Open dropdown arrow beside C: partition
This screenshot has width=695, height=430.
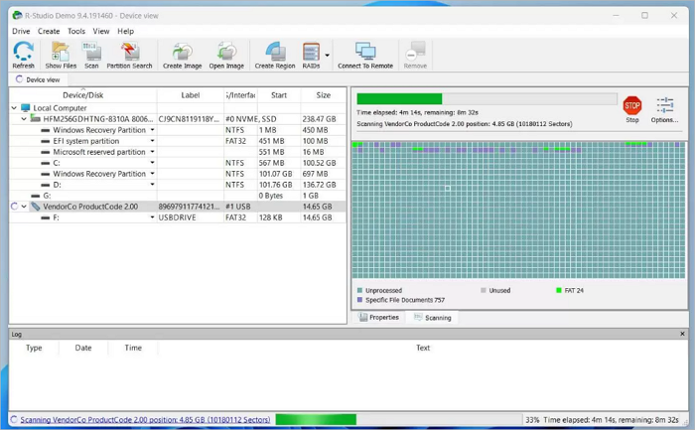click(x=152, y=163)
